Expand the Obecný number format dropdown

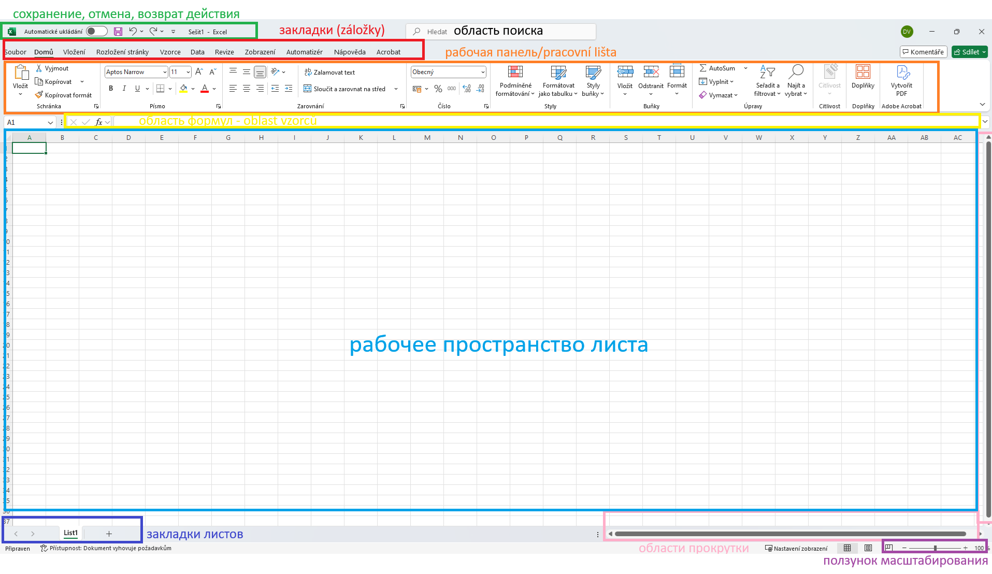pos(482,73)
